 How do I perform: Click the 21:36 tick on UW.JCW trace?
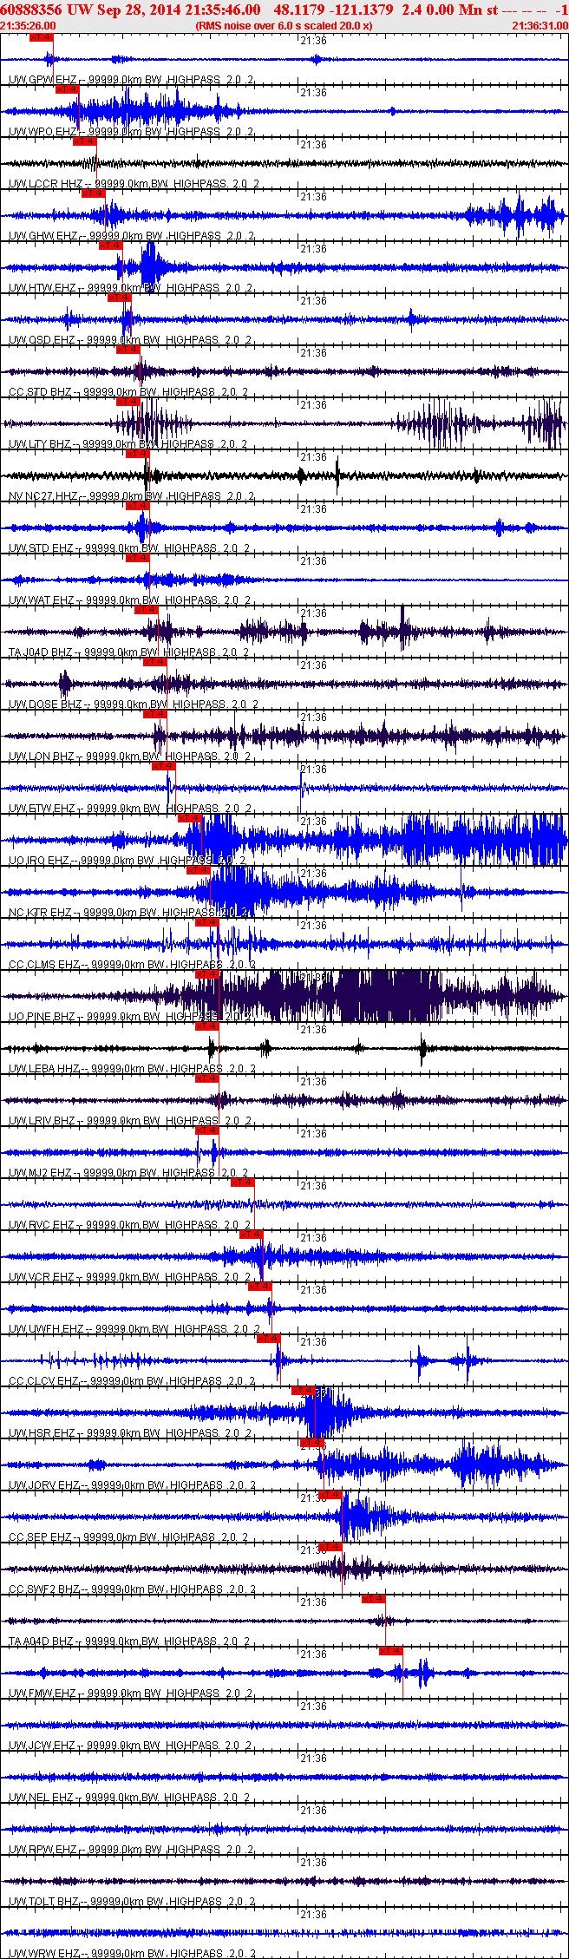click(313, 1707)
